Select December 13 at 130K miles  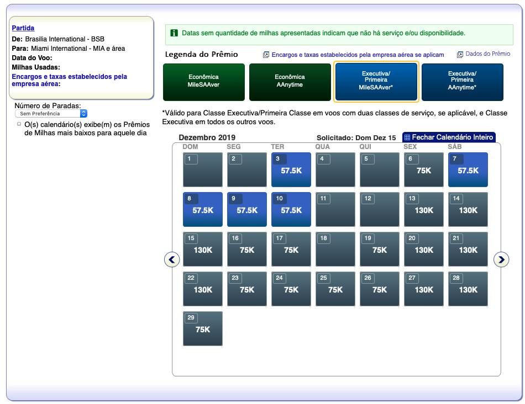(424, 209)
